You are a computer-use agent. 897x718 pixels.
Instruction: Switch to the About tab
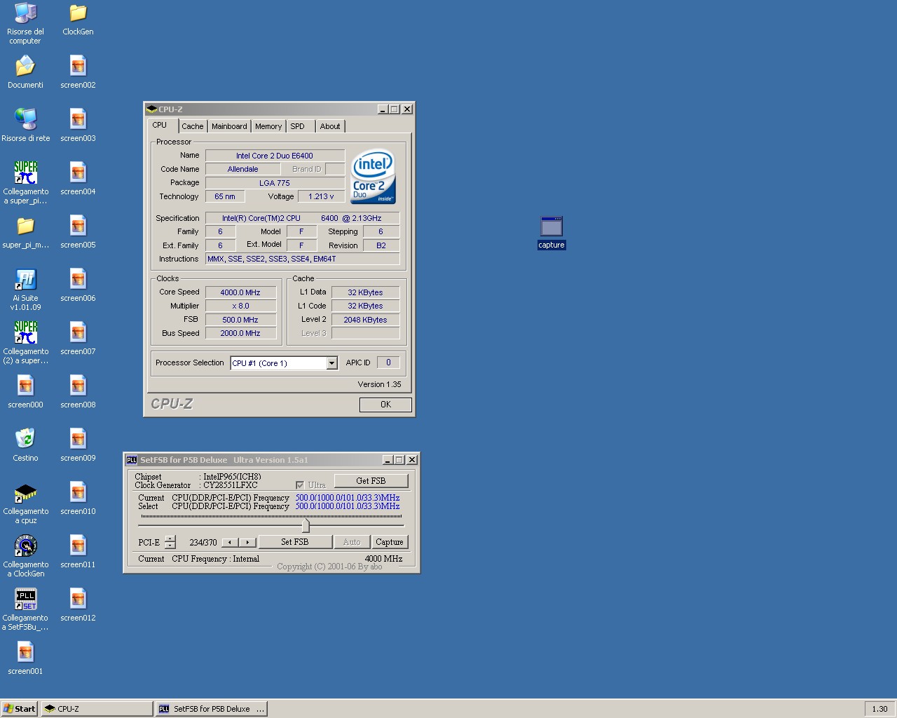pos(330,127)
